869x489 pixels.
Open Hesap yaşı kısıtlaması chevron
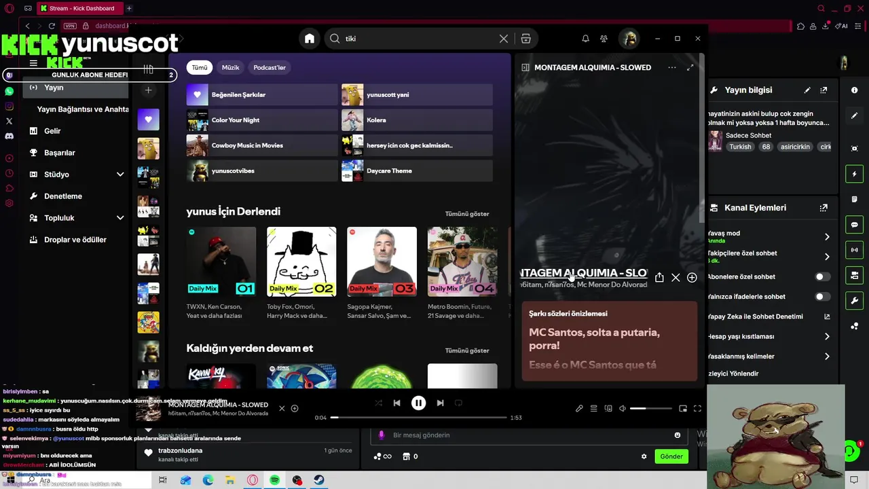click(827, 336)
